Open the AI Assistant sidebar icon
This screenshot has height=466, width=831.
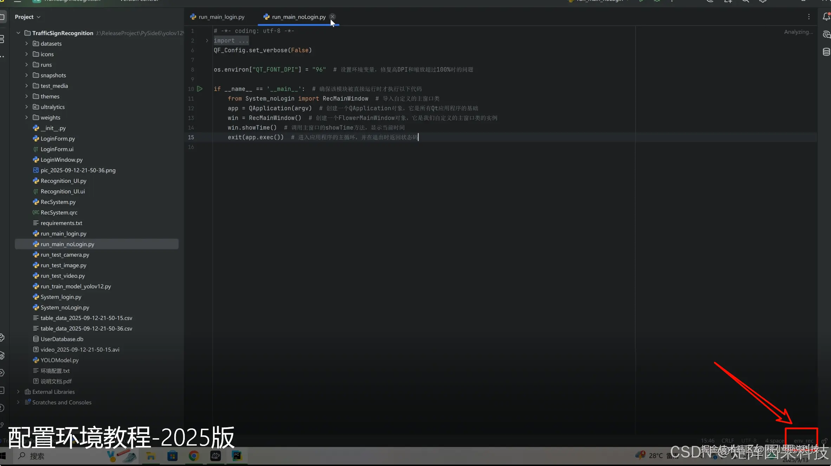826,34
